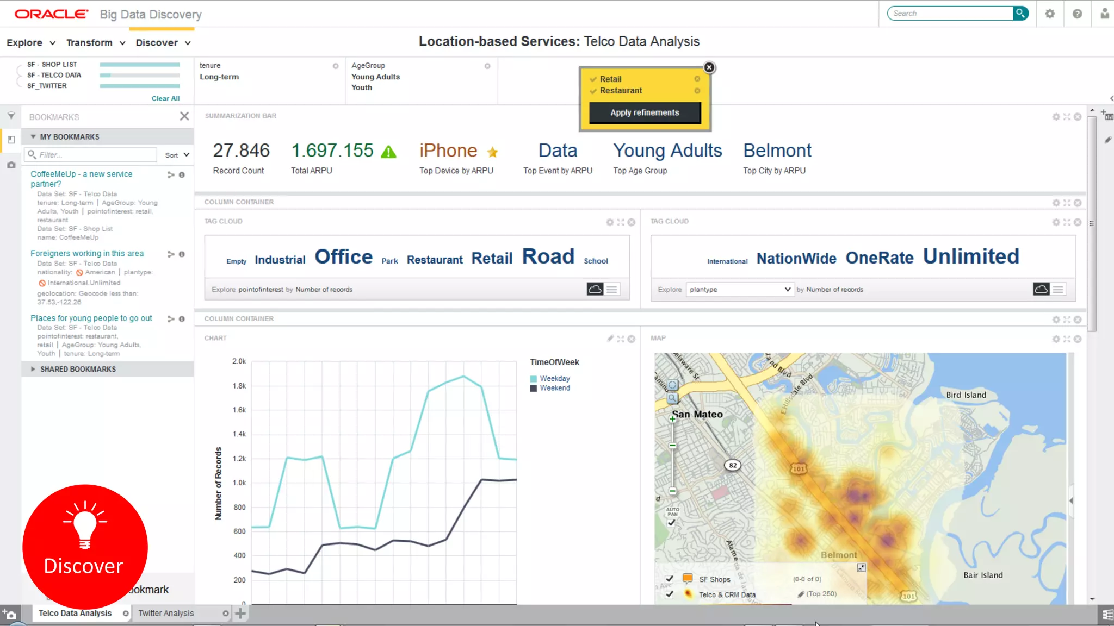Click the Apply refinements button
Screen dimensions: 1114x626
click(x=645, y=112)
